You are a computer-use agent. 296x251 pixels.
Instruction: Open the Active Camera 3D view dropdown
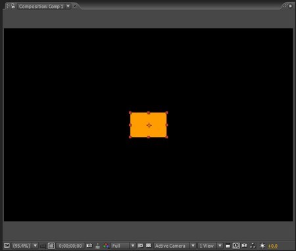(175, 246)
